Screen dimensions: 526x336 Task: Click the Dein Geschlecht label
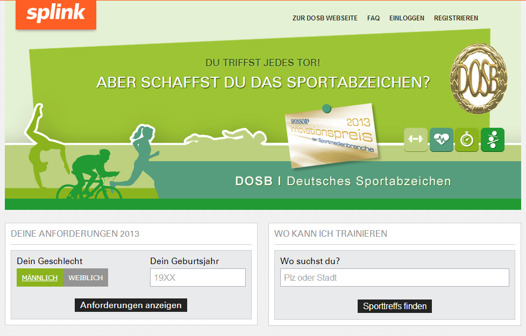click(x=49, y=261)
